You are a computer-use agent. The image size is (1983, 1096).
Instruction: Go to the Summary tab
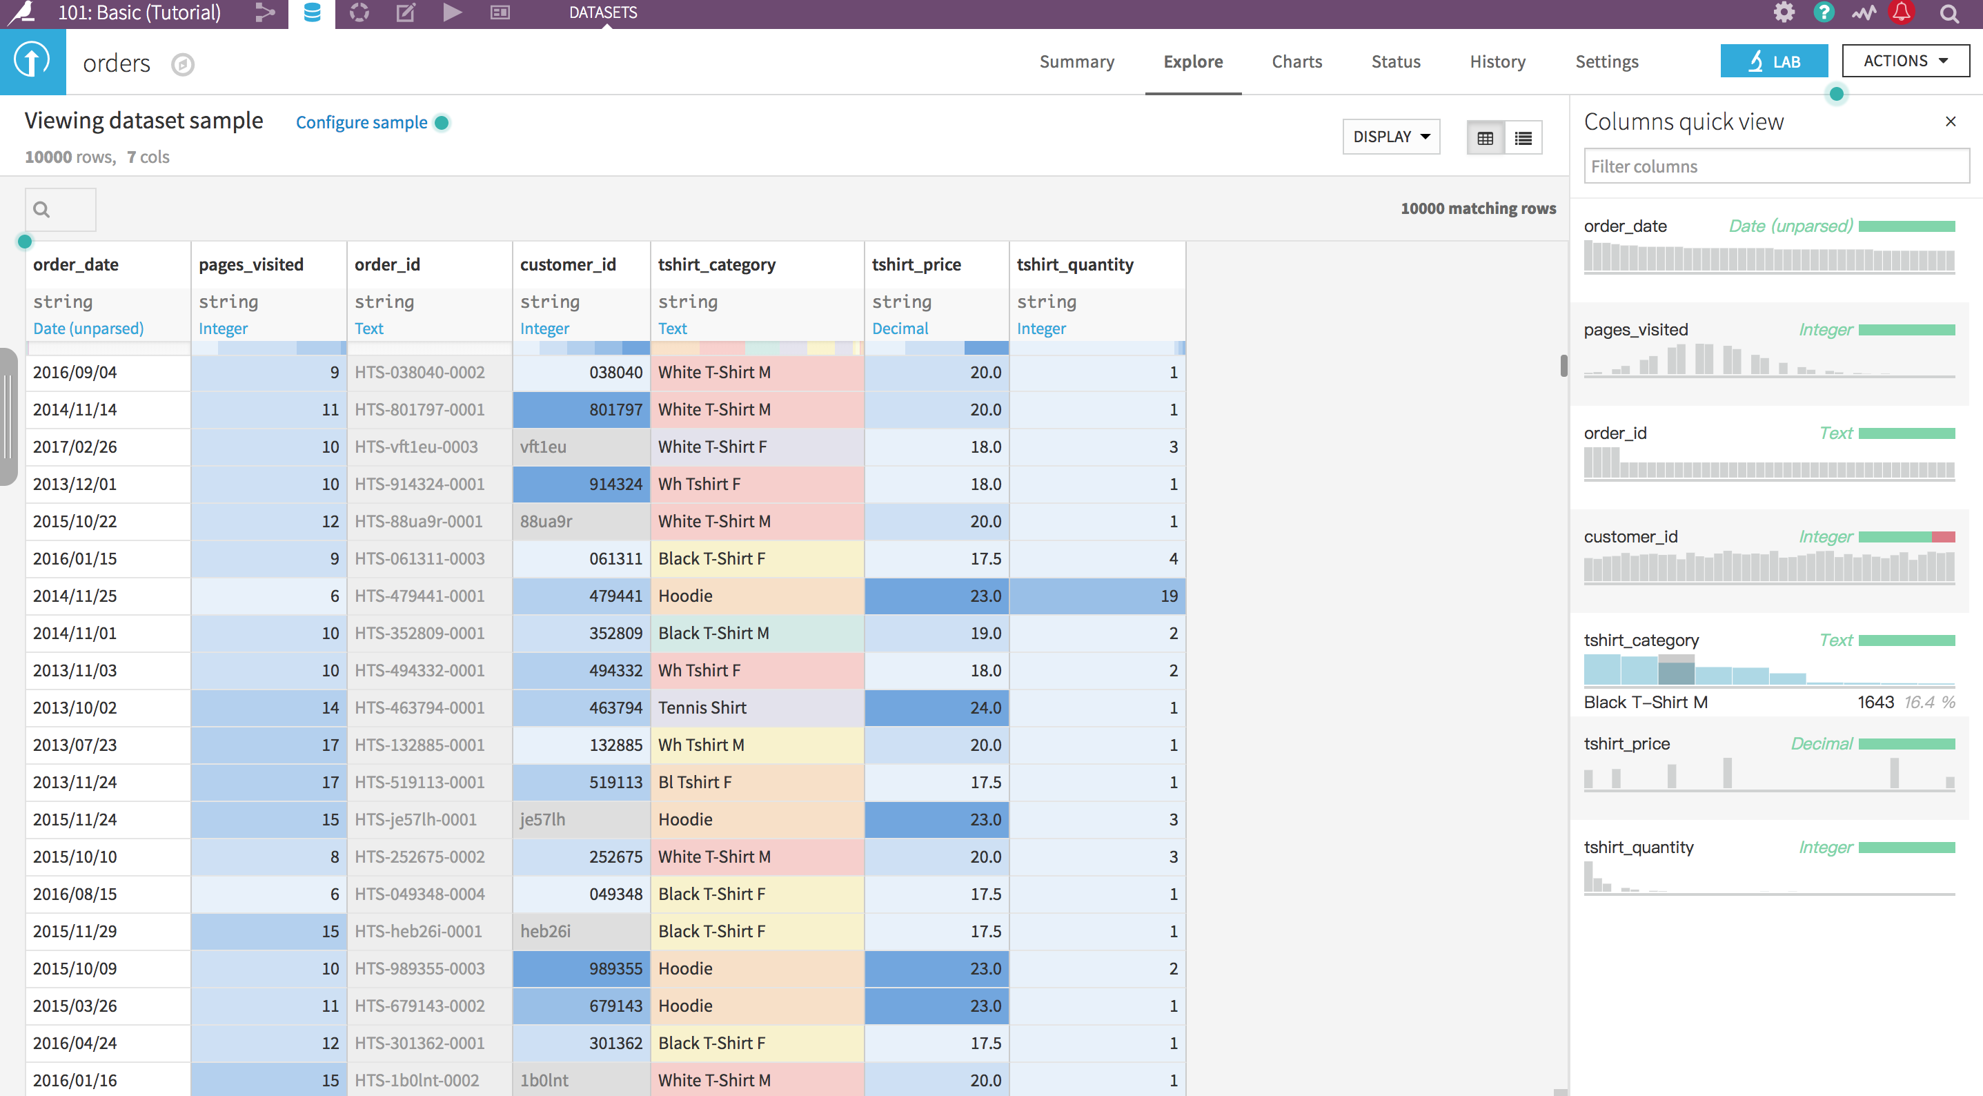pos(1076,61)
